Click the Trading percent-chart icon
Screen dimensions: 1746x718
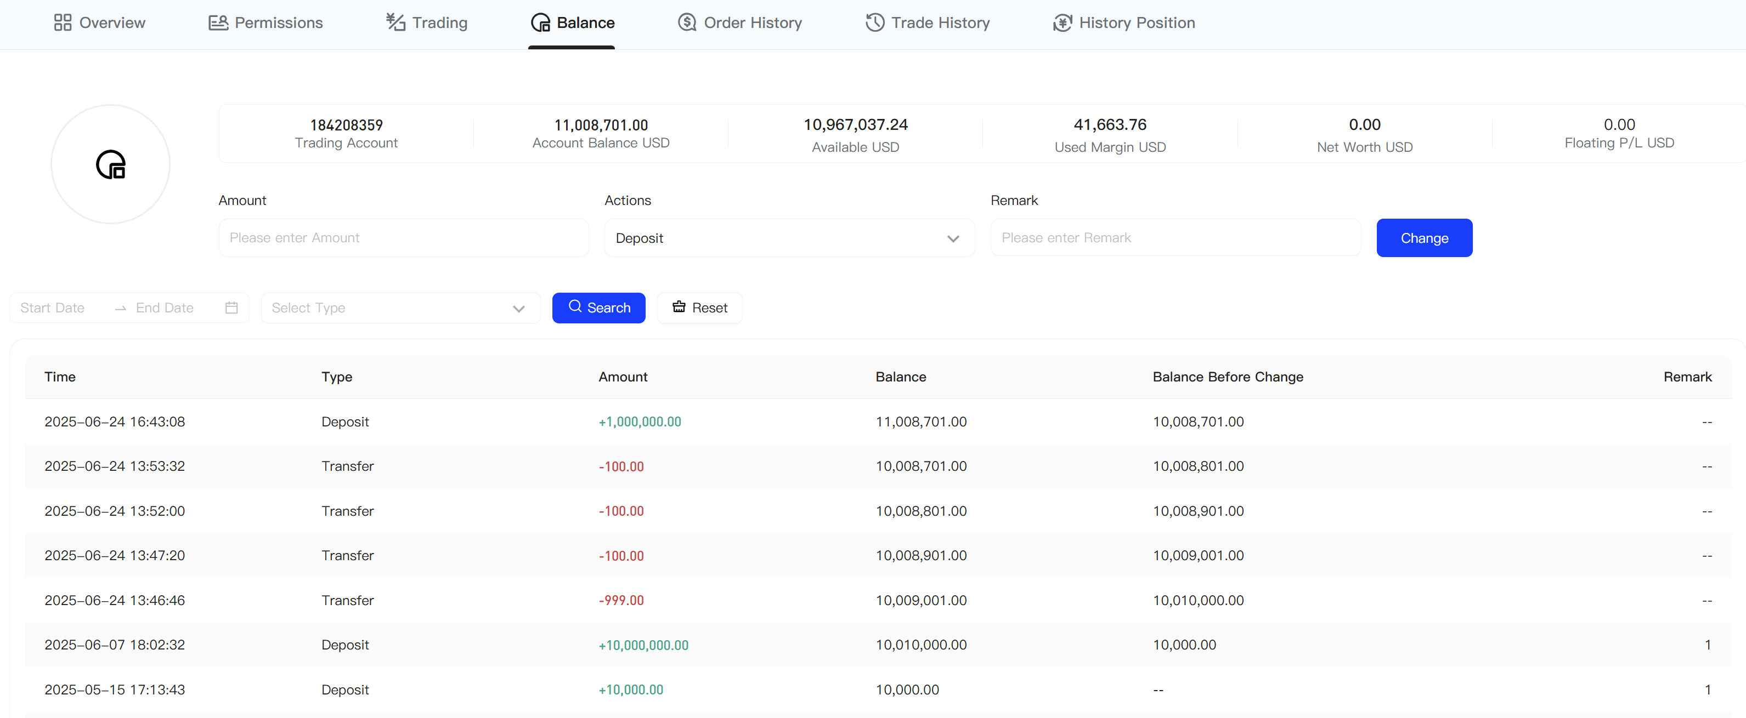coord(396,22)
